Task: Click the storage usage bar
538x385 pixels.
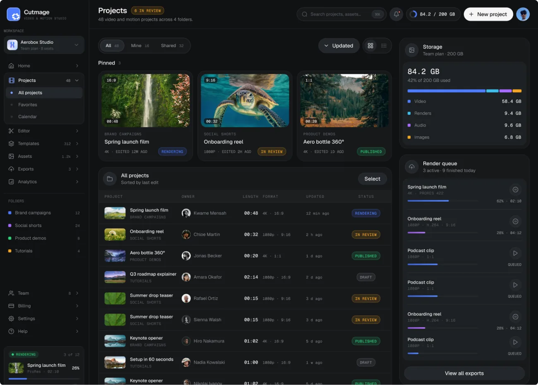Action: click(x=464, y=91)
